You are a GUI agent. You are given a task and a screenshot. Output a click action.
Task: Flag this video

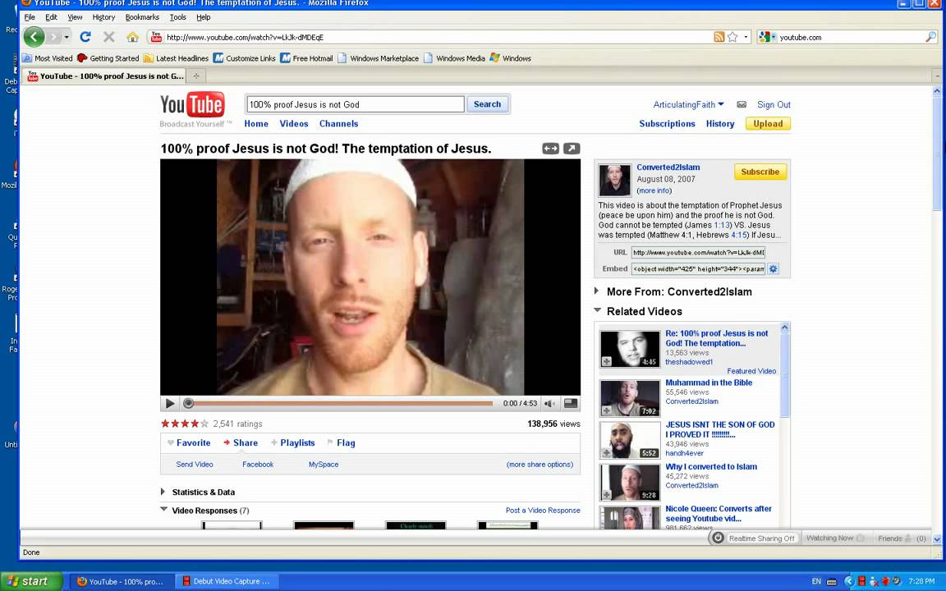pos(341,442)
